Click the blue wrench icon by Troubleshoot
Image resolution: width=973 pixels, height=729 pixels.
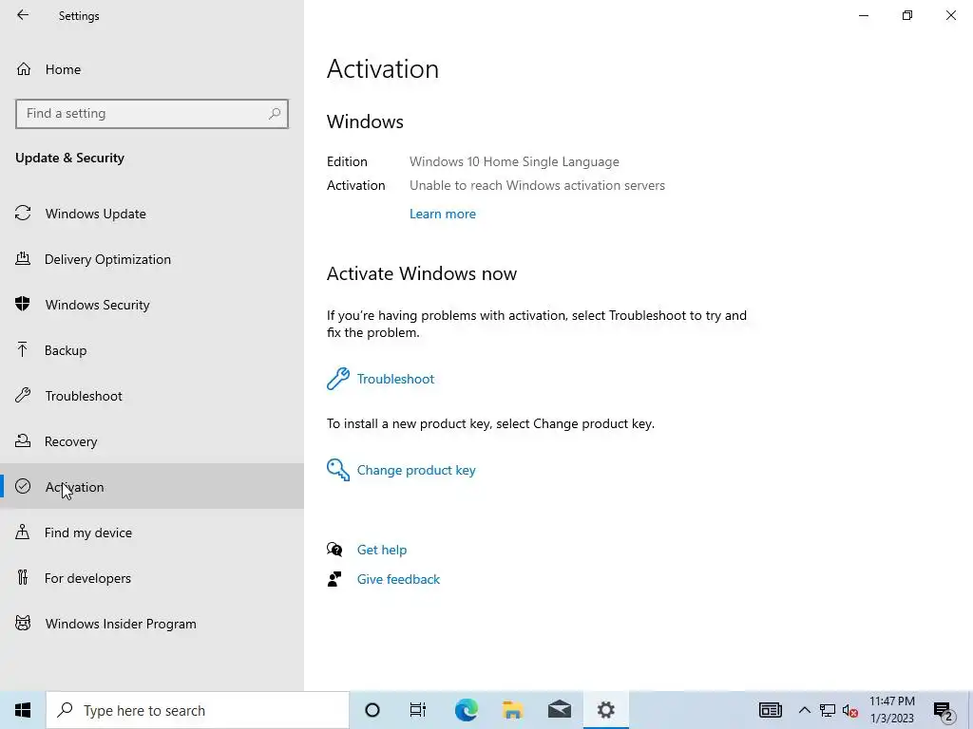[338, 379]
